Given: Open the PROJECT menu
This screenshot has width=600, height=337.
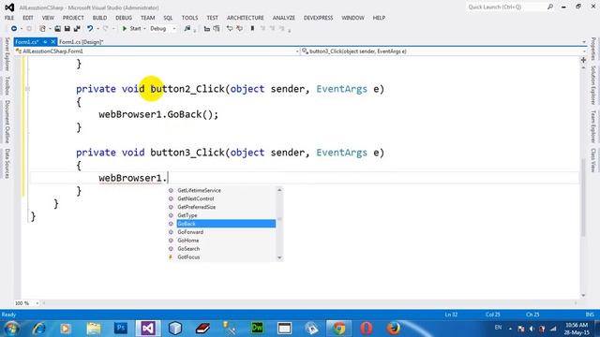Looking at the screenshot, I should click(73, 18).
